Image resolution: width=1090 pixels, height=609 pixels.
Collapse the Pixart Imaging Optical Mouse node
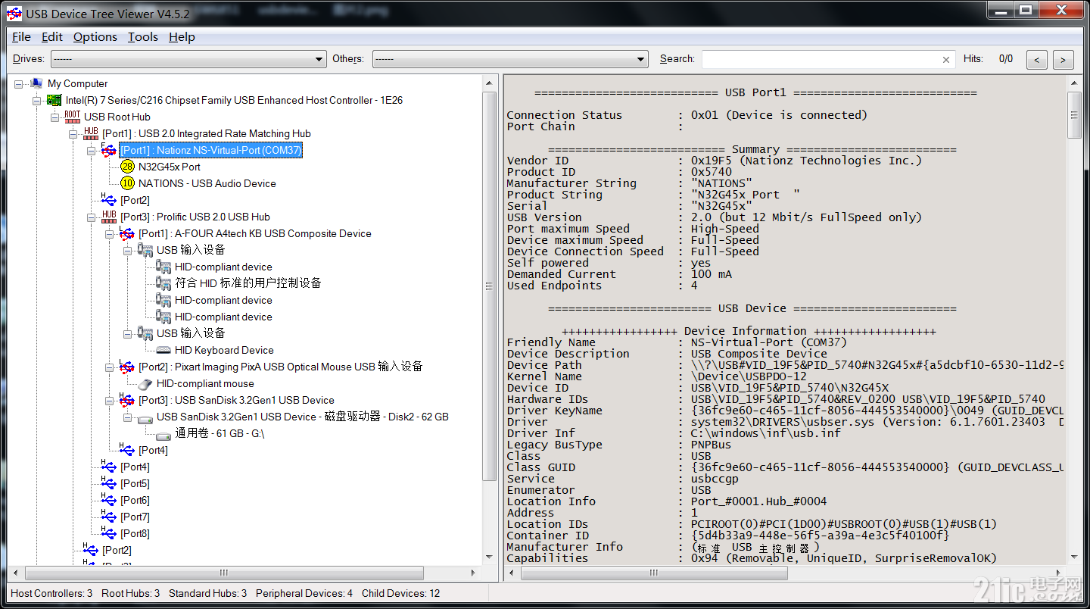click(109, 367)
